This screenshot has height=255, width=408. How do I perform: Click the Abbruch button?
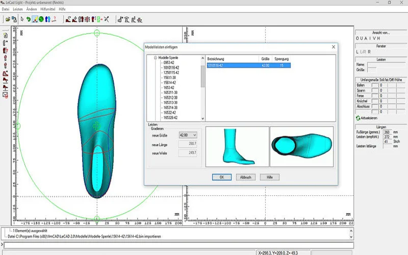point(246,177)
